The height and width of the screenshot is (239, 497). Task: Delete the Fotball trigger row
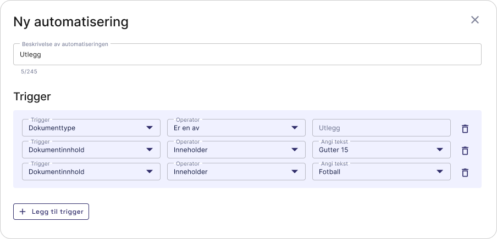(x=465, y=172)
